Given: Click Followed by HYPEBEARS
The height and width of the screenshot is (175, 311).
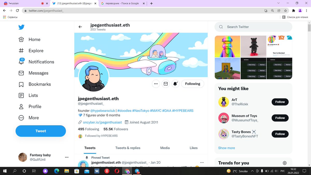Looking at the screenshot, I should [x=101, y=136].
